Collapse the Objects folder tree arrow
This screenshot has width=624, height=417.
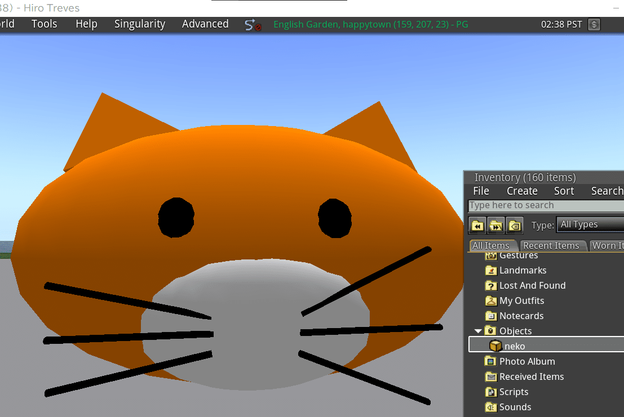pos(478,331)
